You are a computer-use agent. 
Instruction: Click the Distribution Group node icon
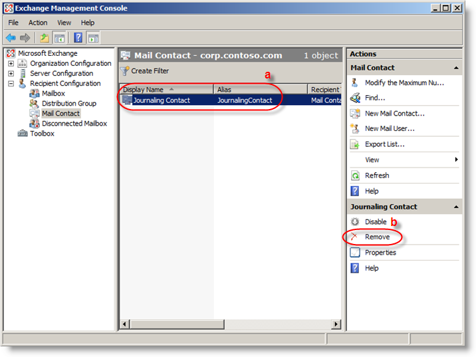pos(34,104)
